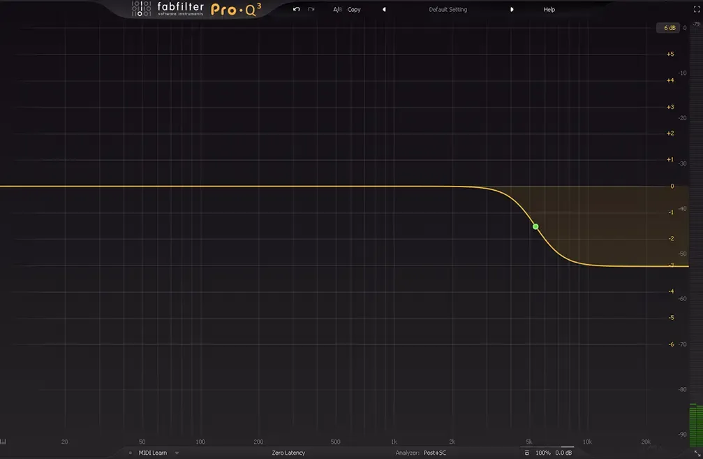Image resolution: width=703 pixels, height=459 pixels.
Task: Enter full screen mode via corner icon
Action: [x=697, y=9]
